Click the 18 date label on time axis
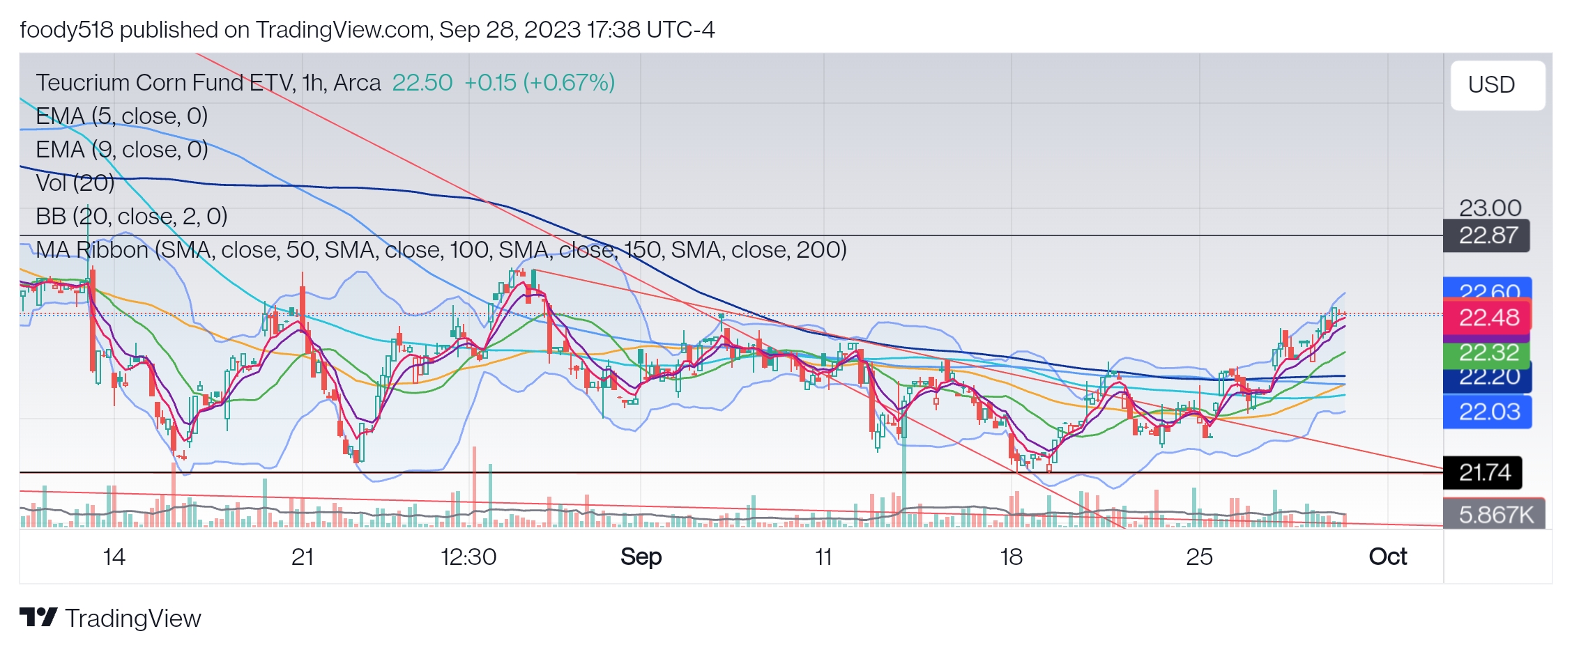 point(1012,557)
